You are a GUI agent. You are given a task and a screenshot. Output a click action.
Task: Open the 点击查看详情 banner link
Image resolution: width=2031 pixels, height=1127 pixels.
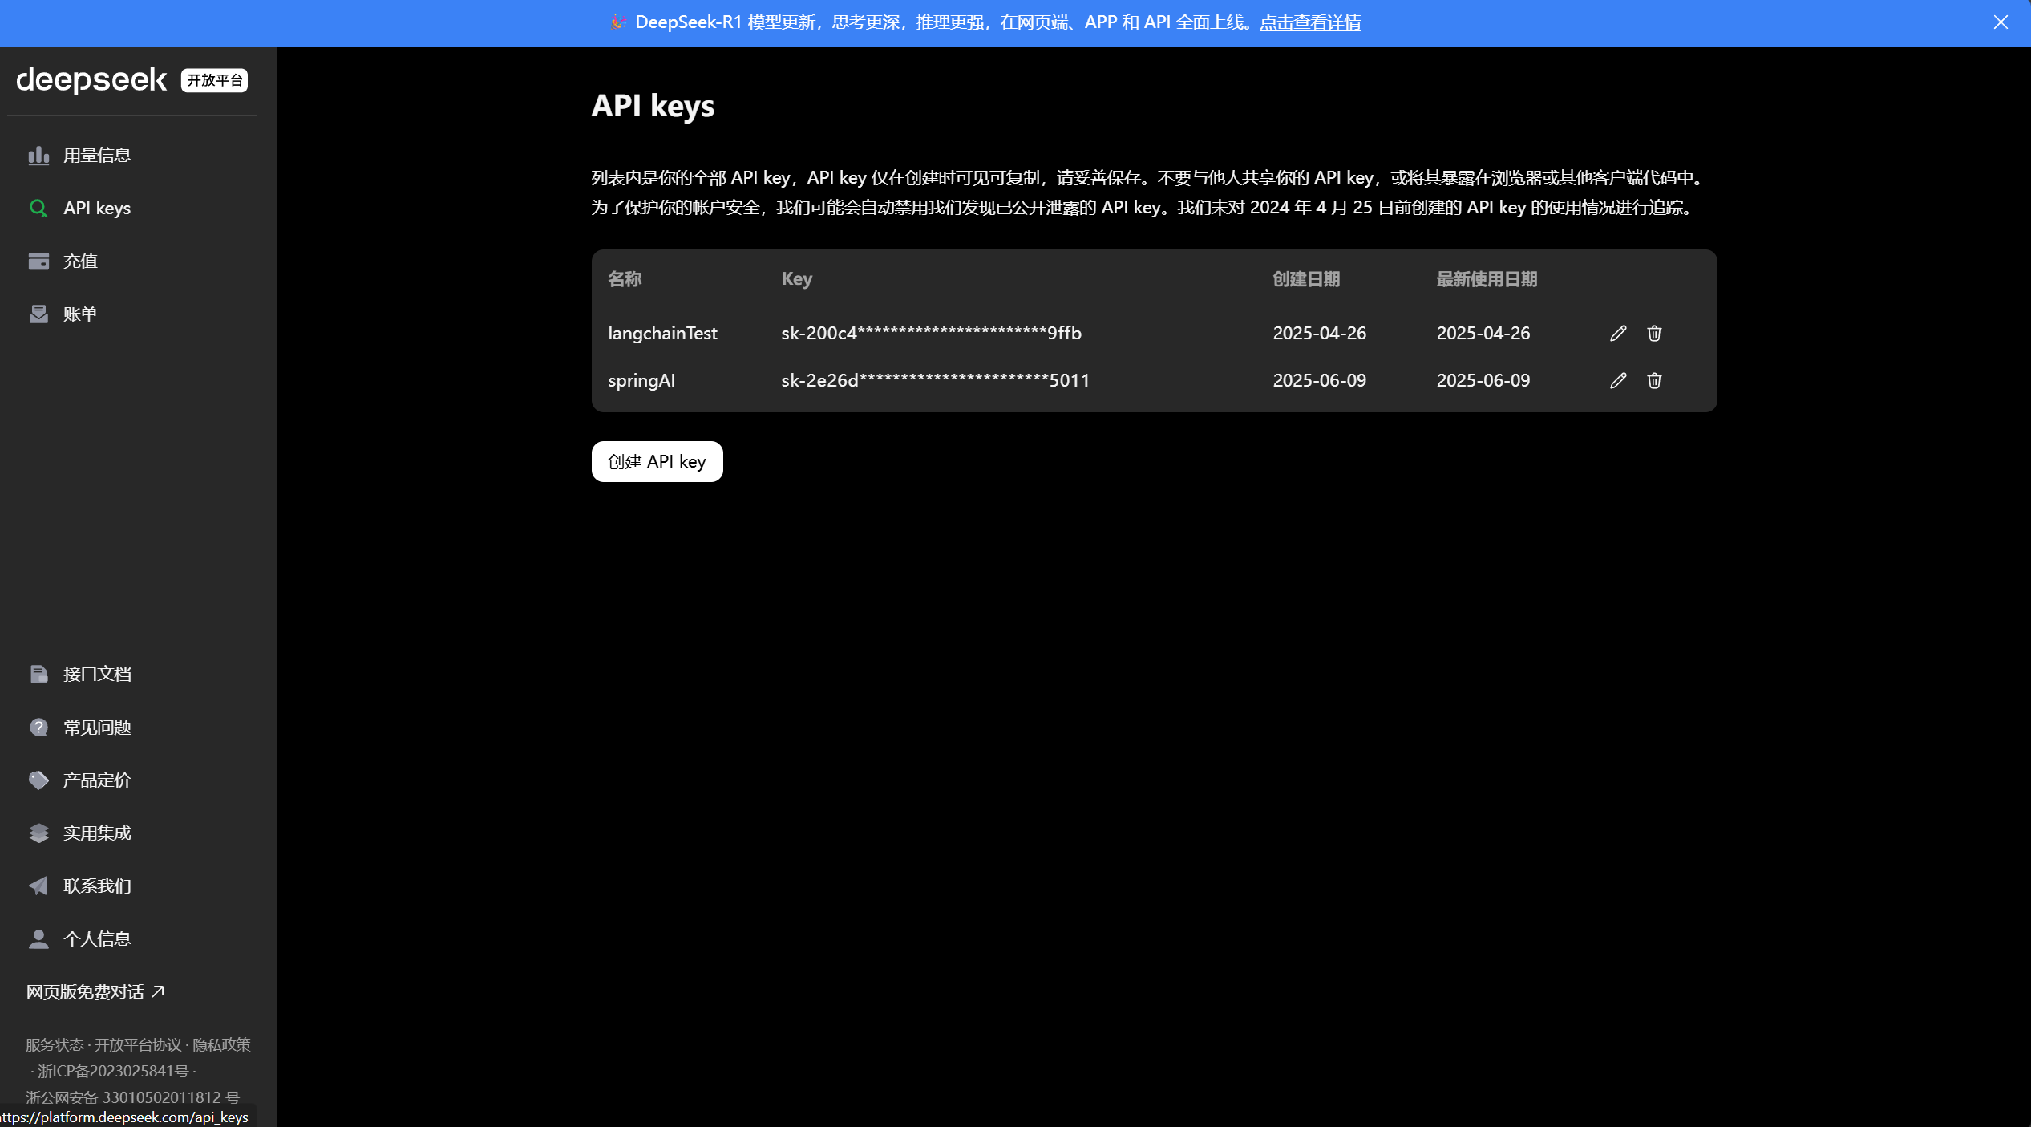[x=1309, y=22]
